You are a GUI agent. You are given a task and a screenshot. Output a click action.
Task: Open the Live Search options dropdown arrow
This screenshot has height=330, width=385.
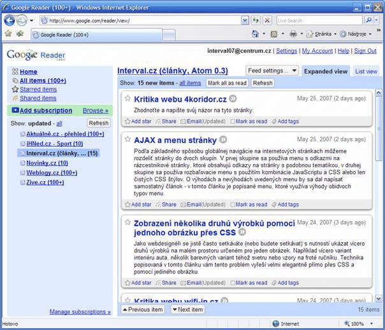pyautogui.click(x=376, y=20)
